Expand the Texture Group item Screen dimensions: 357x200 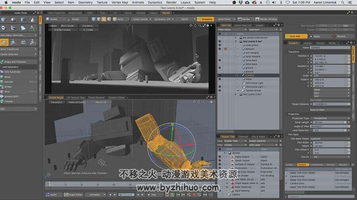tap(238, 91)
